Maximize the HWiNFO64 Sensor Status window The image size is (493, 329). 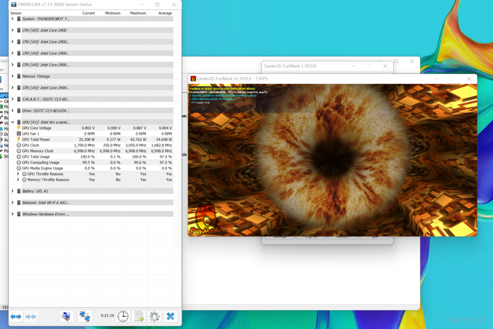click(x=157, y=5)
